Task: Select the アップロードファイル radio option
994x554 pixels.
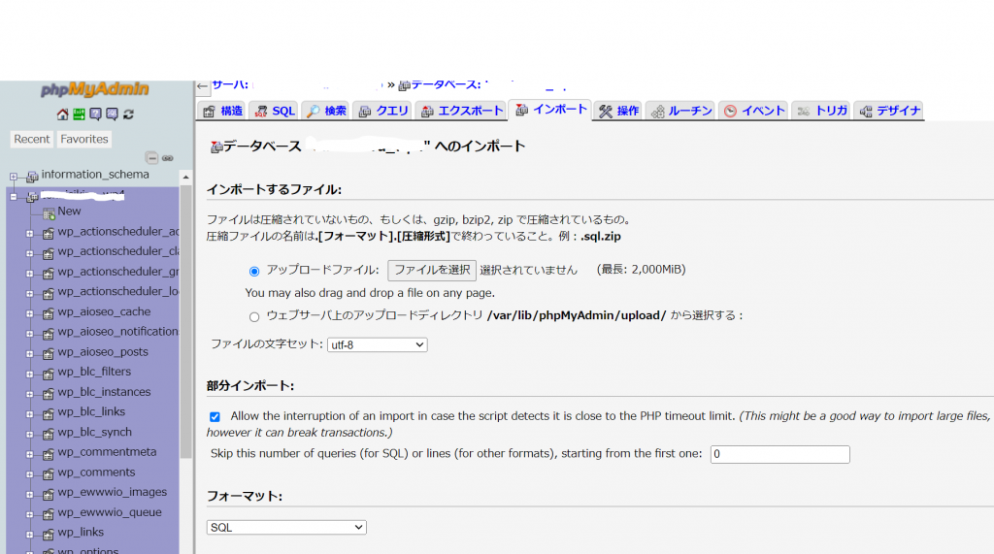Action: click(x=254, y=272)
